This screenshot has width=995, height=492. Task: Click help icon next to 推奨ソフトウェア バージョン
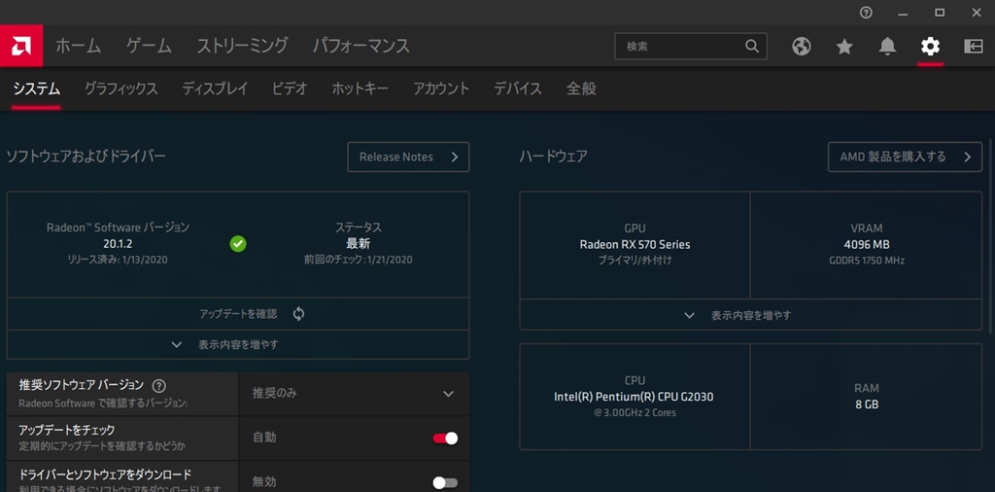click(x=159, y=385)
